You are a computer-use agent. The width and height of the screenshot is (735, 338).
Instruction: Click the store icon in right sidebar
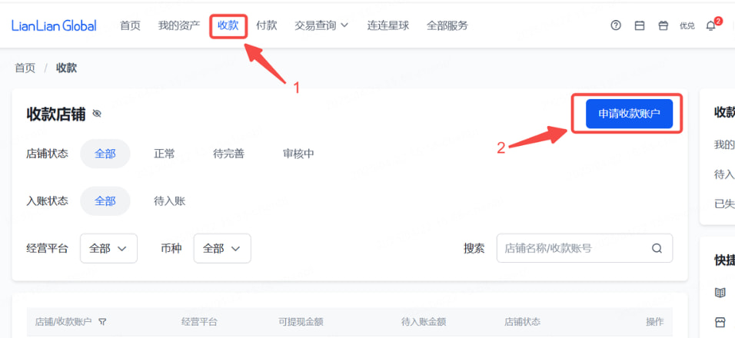coord(720,322)
